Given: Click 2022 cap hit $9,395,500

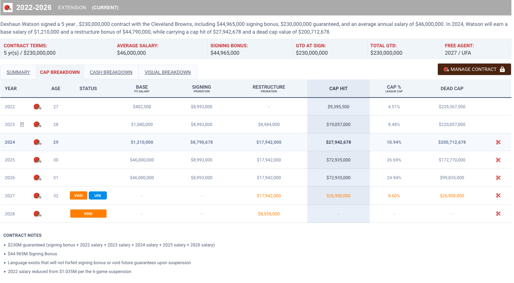Looking at the screenshot, I should (338, 107).
